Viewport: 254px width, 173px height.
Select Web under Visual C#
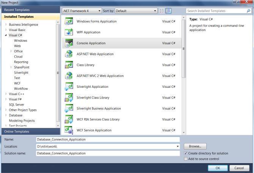[x=17, y=46]
